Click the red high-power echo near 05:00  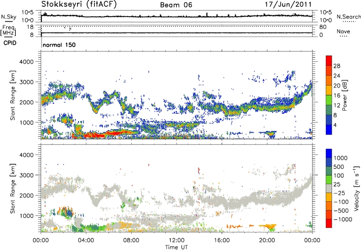point(93,135)
